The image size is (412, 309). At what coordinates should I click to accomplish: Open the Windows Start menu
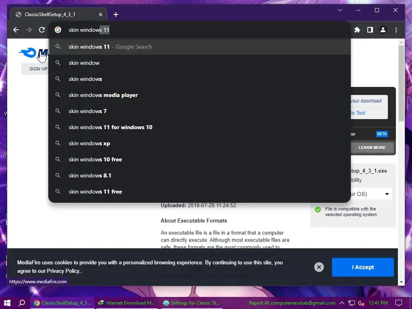(7, 303)
